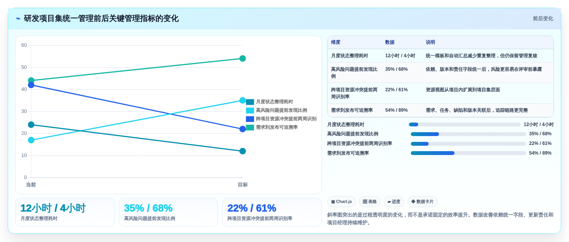This screenshot has width=569, height=242.
Task: Toggle 需求到发布可追溯率 legend swatch
Action: 250,128
